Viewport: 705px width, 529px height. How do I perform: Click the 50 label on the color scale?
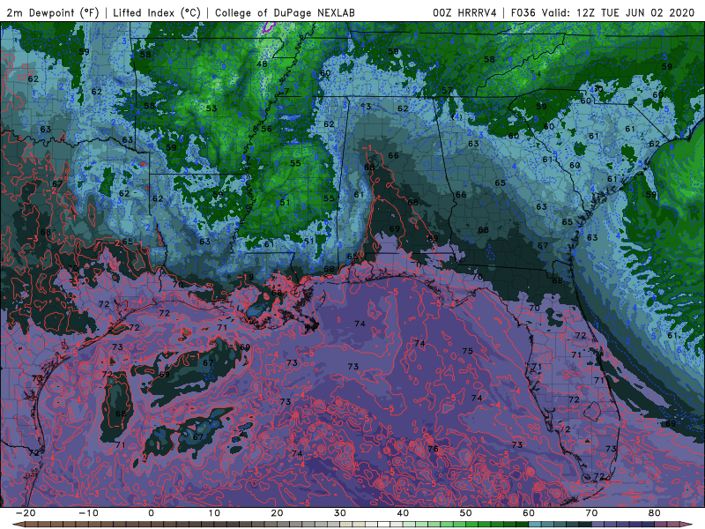[466, 513]
